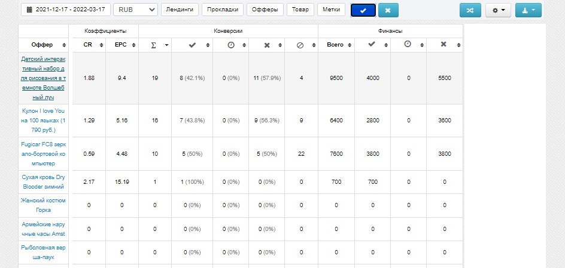Click the shuffle arrows icon button
Image resolution: width=565 pixels, height=268 pixels.
tap(470, 10)
